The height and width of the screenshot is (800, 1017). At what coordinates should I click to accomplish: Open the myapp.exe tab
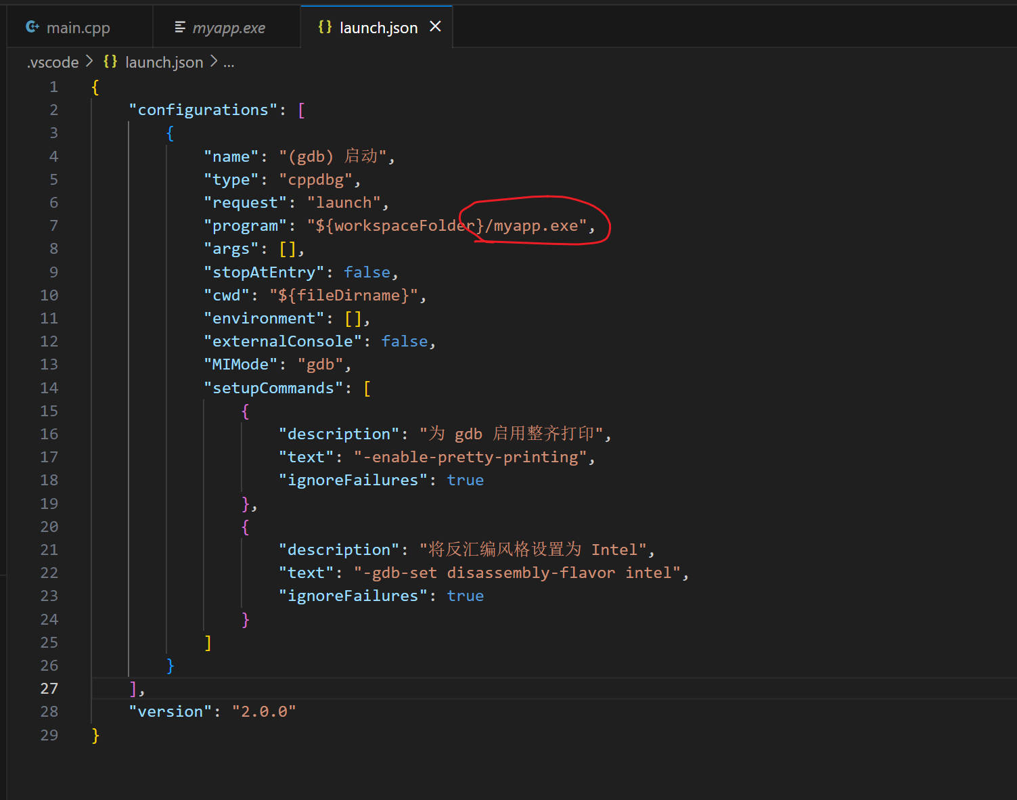[229, 28]
